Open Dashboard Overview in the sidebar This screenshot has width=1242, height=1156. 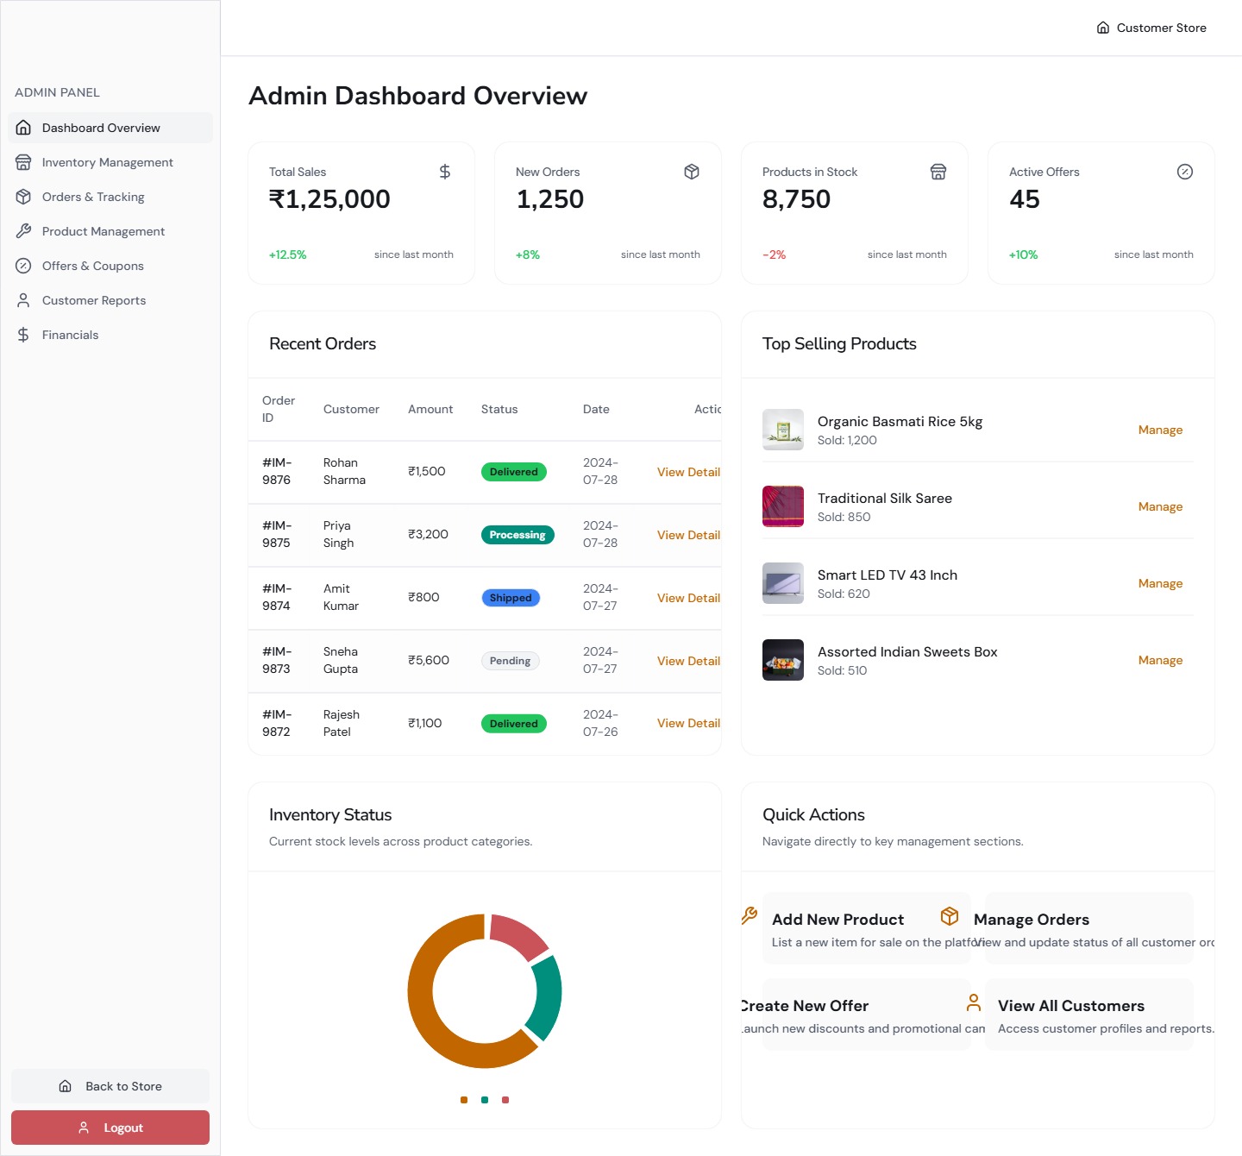coord(110,128)
